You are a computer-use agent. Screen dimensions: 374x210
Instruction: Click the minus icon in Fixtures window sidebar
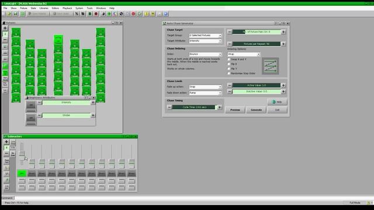point(5,40)
